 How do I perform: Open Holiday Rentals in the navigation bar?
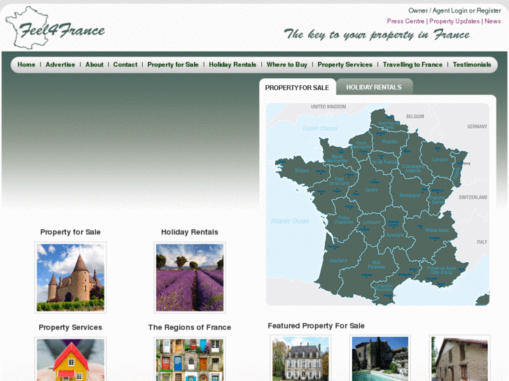232,64
